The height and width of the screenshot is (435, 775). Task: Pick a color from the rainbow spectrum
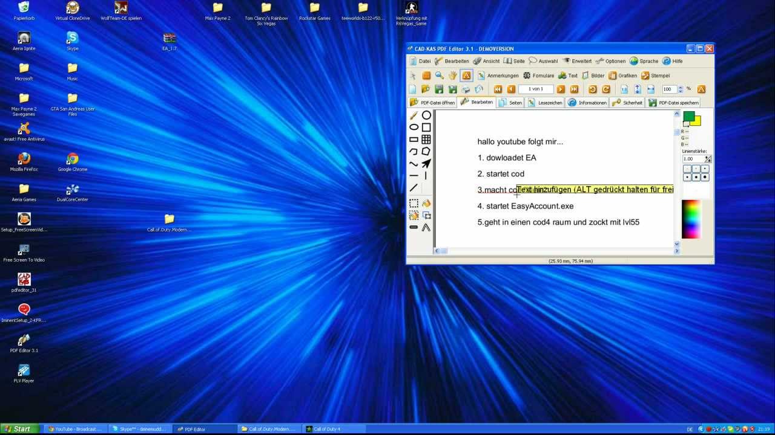(x=691, y=219)
